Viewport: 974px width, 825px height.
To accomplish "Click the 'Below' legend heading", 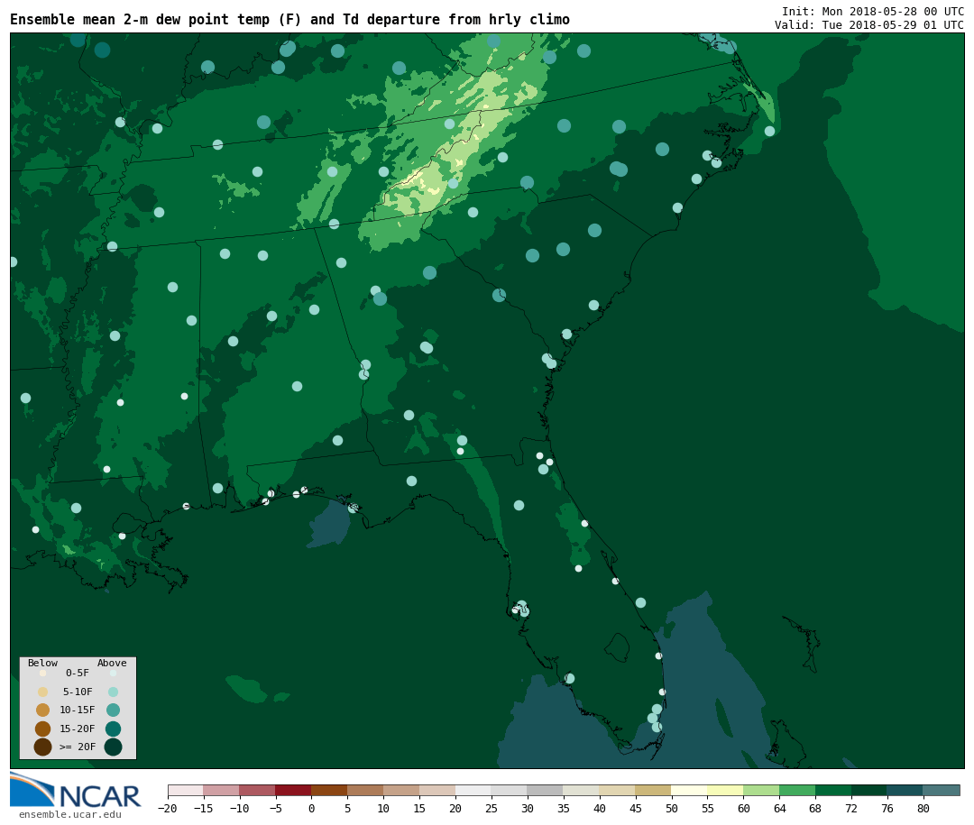I will (x=43, y=663).
